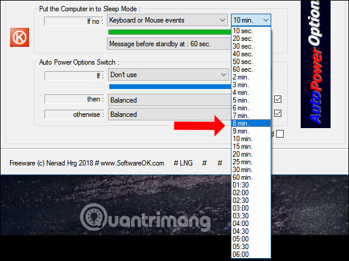Click the 'then :' label field
Viewport: 349px width, 261px height.
(74, 99)
